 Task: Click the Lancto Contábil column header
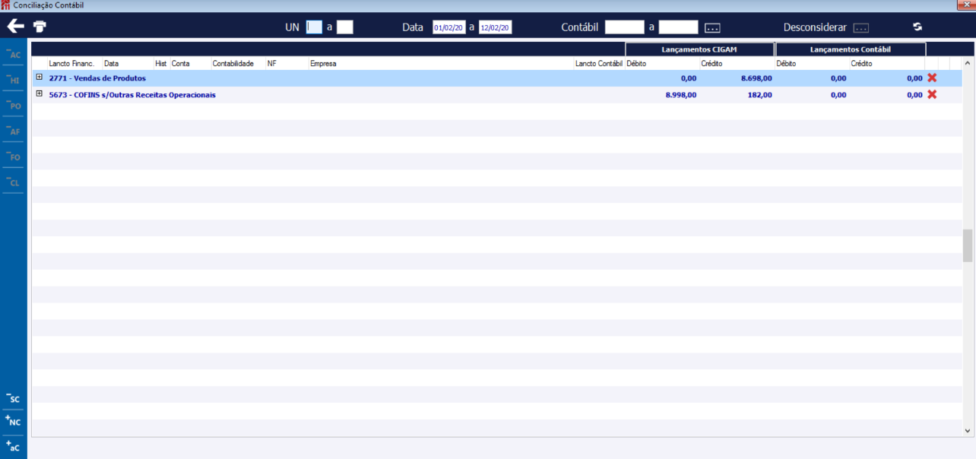(x=599, y=64)
